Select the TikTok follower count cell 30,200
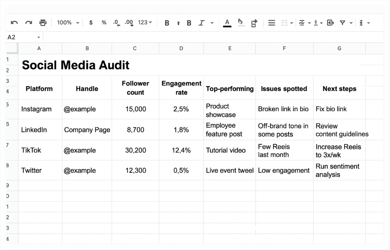Screen dimensions: 390x250 (x=135, y=150)
